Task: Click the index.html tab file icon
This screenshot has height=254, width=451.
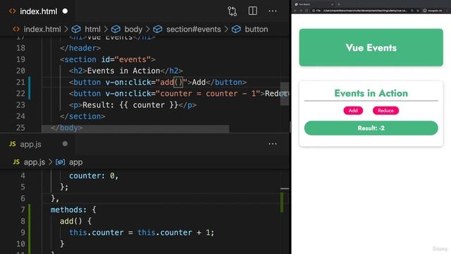Action: pos(13,11)
